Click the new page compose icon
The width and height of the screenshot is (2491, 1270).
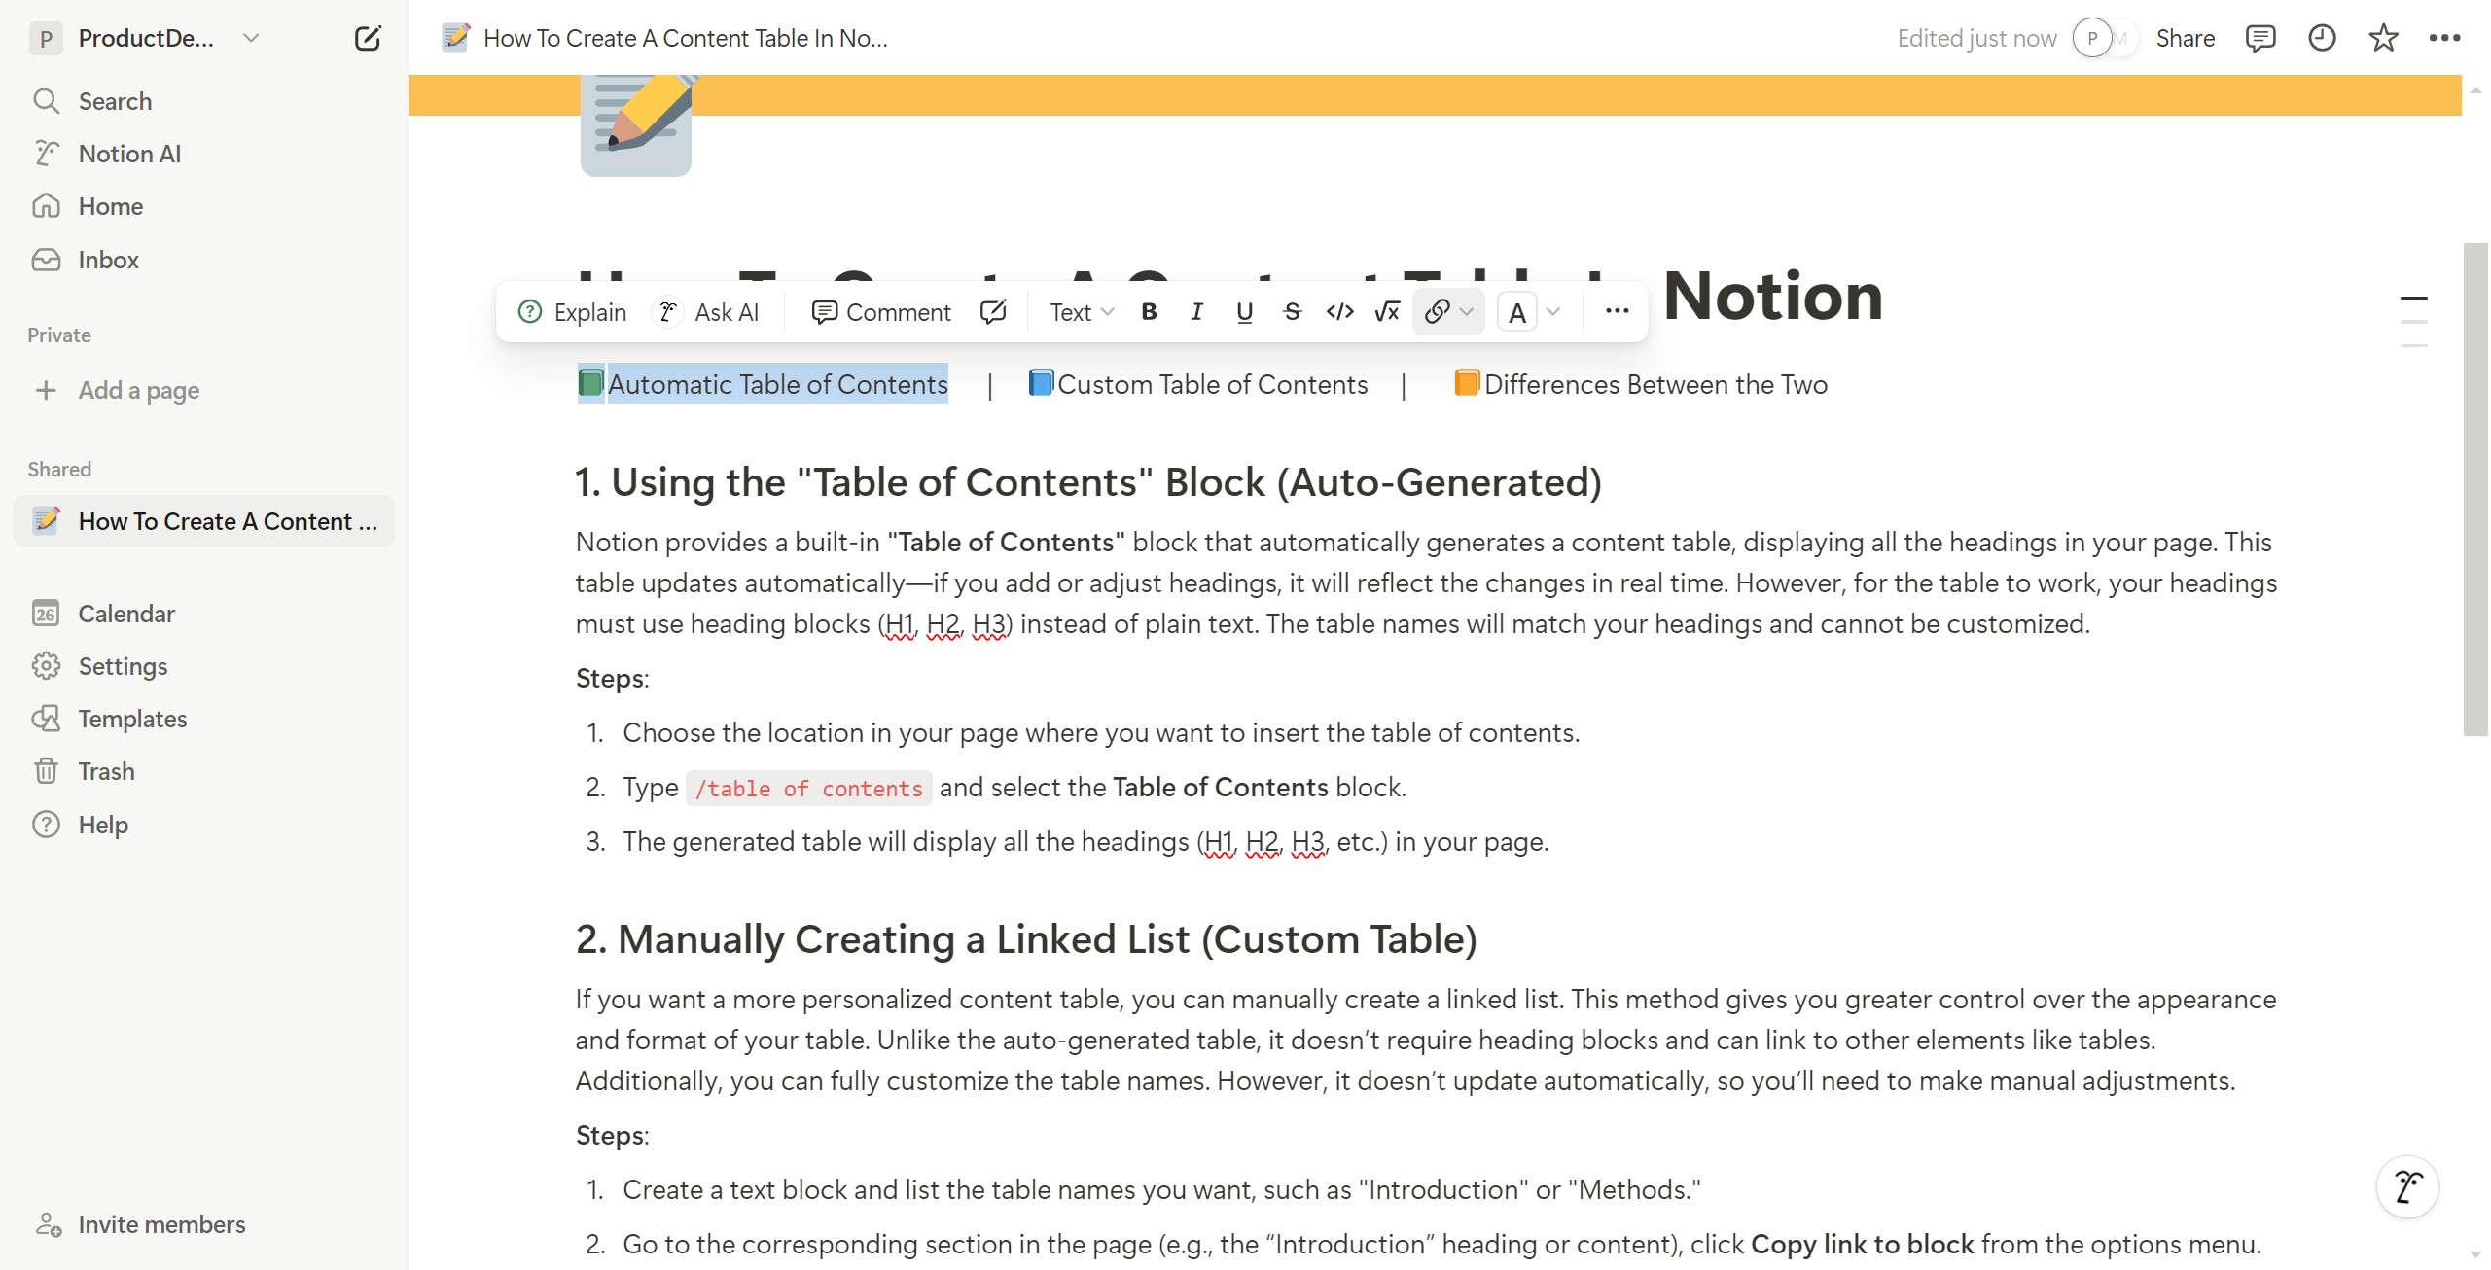(x=368, y=39)
